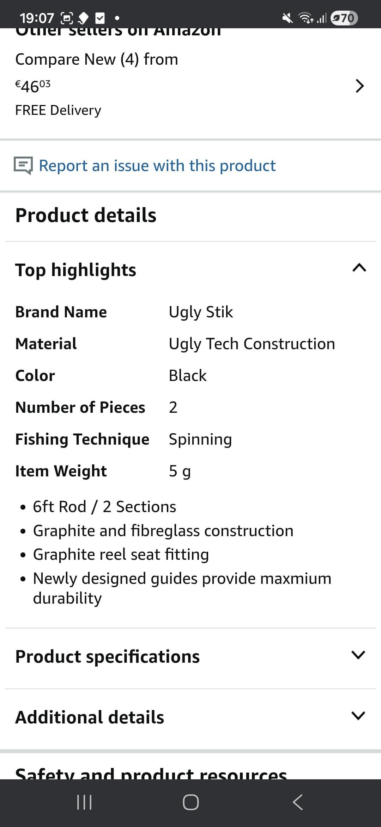Expand the Product specifications section
The image size is (381, 827).
358,655
